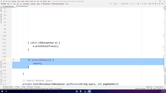Open the Favorites tool window
Viewport: 166px width, 93px height.
(1, 82)
